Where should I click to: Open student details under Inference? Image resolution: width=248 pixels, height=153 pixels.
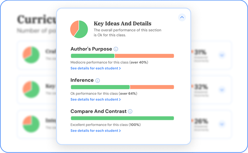pos(95,99)
